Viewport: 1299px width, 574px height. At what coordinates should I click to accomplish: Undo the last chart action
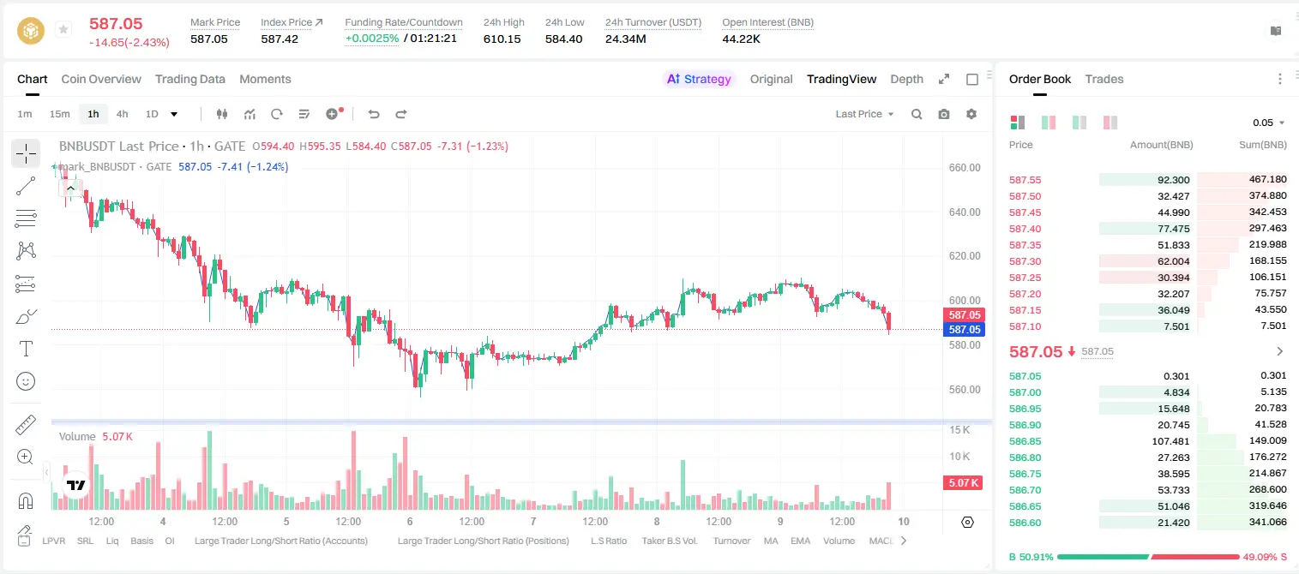[373, 114]
